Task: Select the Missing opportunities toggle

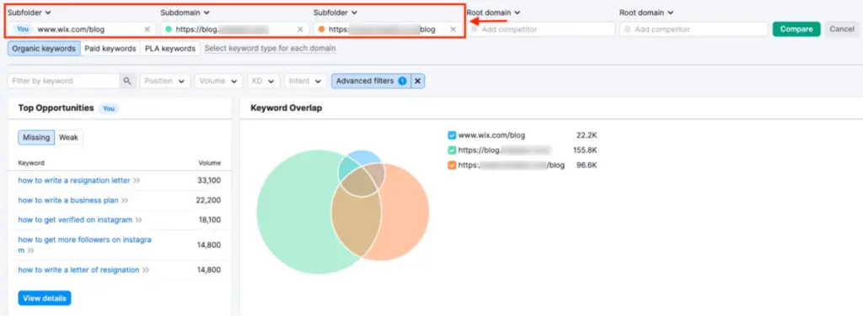Action: coord(36,137)
